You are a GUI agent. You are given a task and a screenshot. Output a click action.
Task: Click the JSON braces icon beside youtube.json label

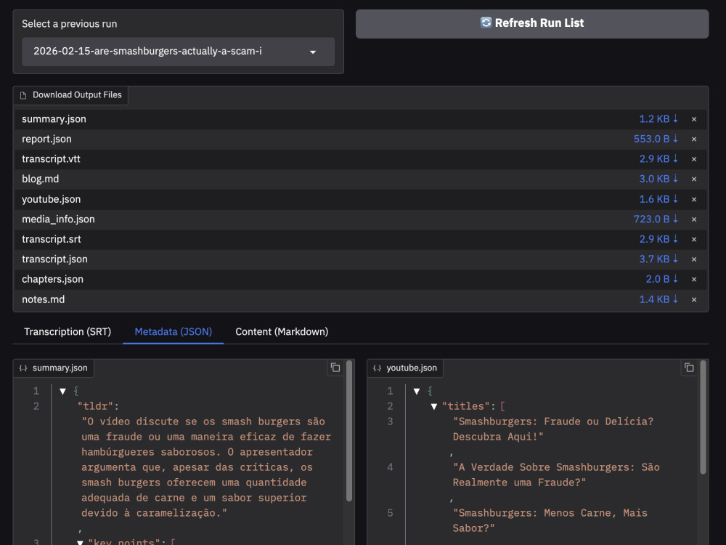pos(377,368)
